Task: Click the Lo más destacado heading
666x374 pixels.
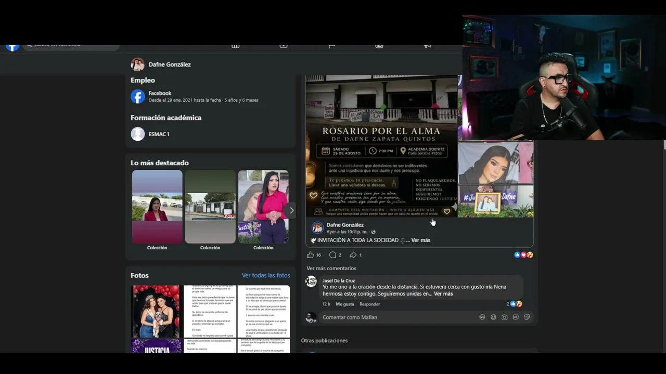Action: tap(160, 163)
